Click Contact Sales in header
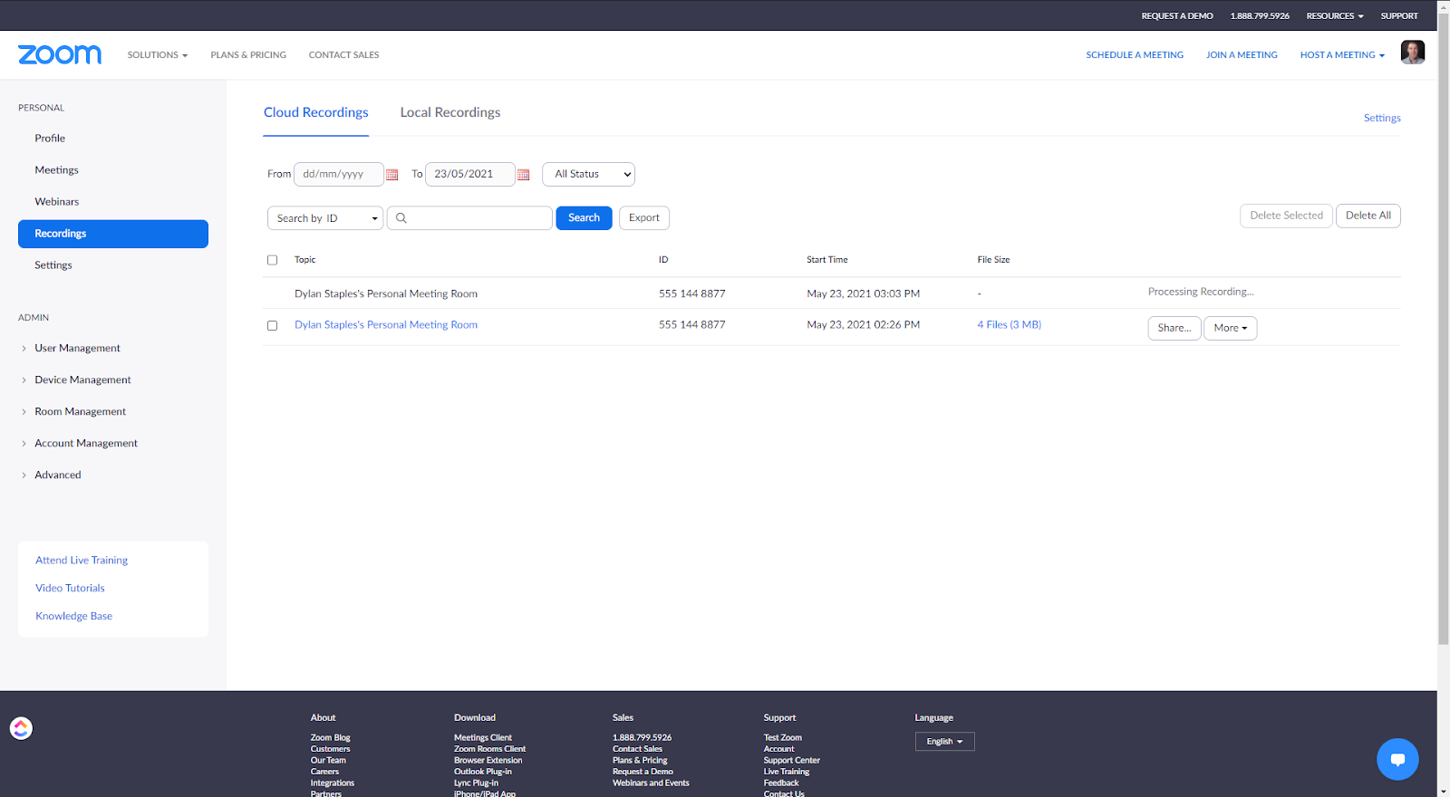 pyautogui.click(x=343, y=55)
